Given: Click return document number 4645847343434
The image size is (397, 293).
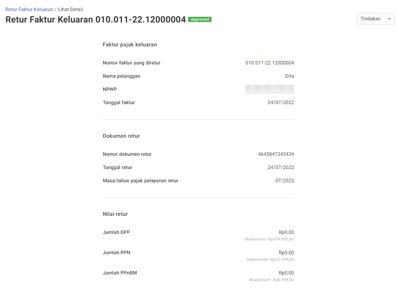Looking at the screenshot, I should coord(276,154).
